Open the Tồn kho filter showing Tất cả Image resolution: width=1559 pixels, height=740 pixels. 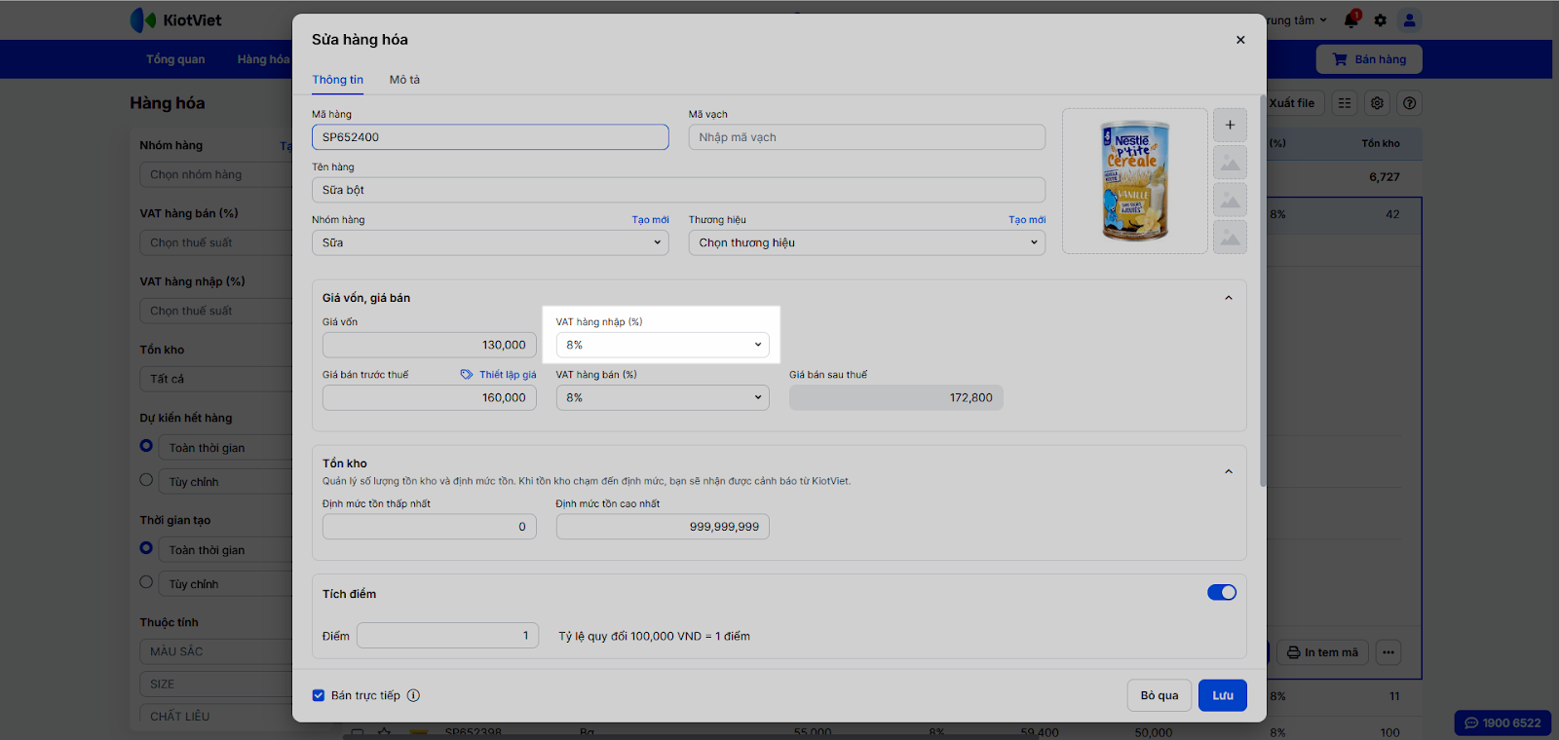click(216, 380)
